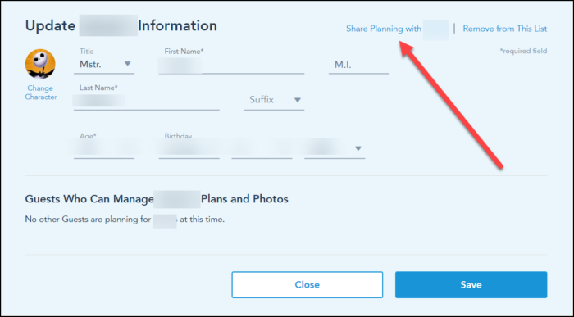Choose Remove from This List
Screen dimensions: 574x317
click(505, 29)
